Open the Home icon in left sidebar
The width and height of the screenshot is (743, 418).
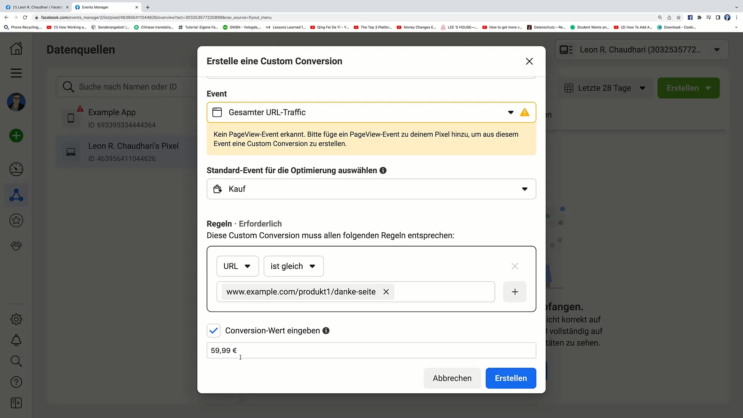tap(16, 49)
